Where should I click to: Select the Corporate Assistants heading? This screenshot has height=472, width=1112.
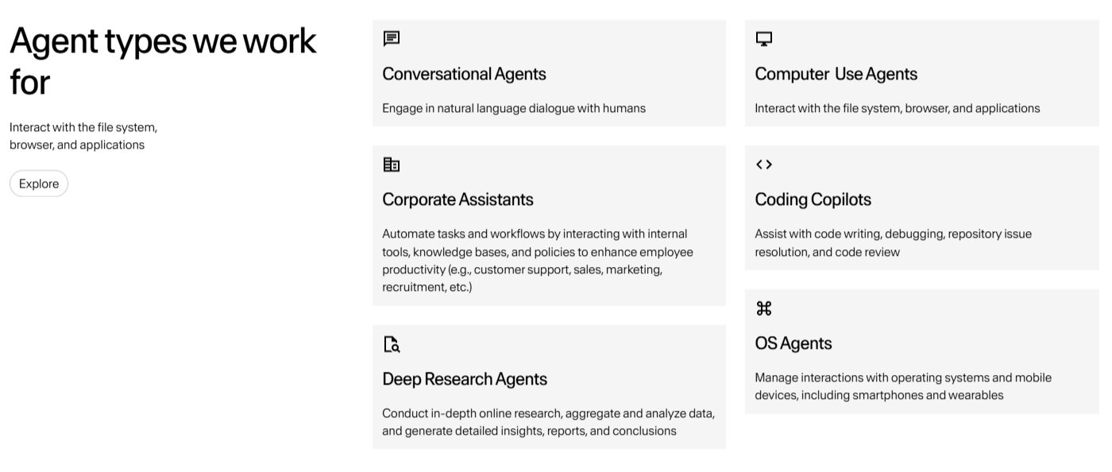tap(458, 199)
